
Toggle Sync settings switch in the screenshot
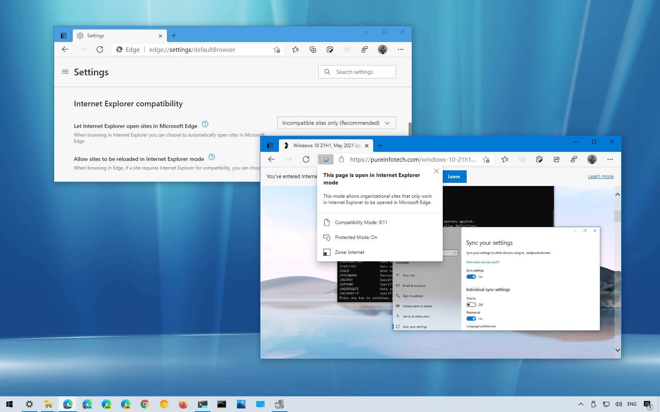pos(471,277)
